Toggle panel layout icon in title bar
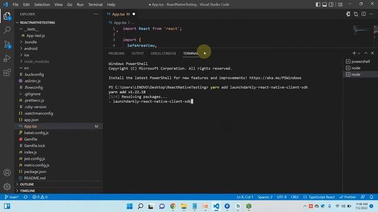Image resolution: width=378 pixels, height=212 pixels. (x=324, y=4)
